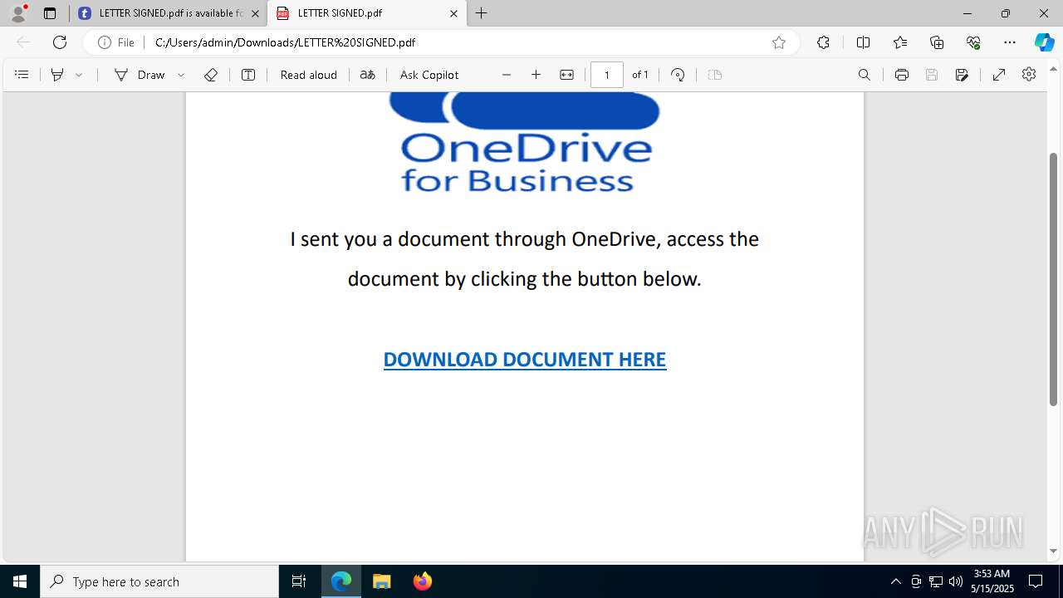Open Collections panel

(x=937, y=42)
